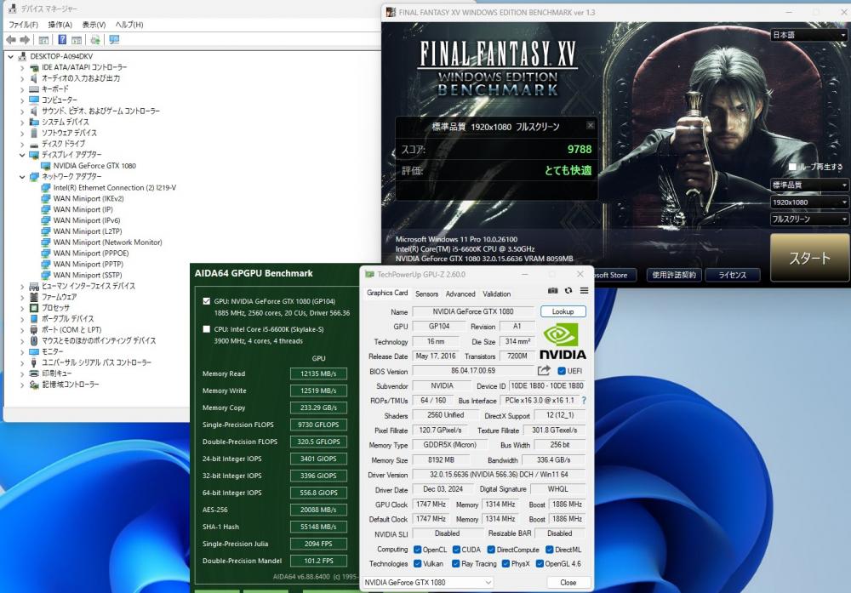Screen dimensions: 851x593
Task: Open the 日本語 language dropdown
Action: (x=808, y=35)
